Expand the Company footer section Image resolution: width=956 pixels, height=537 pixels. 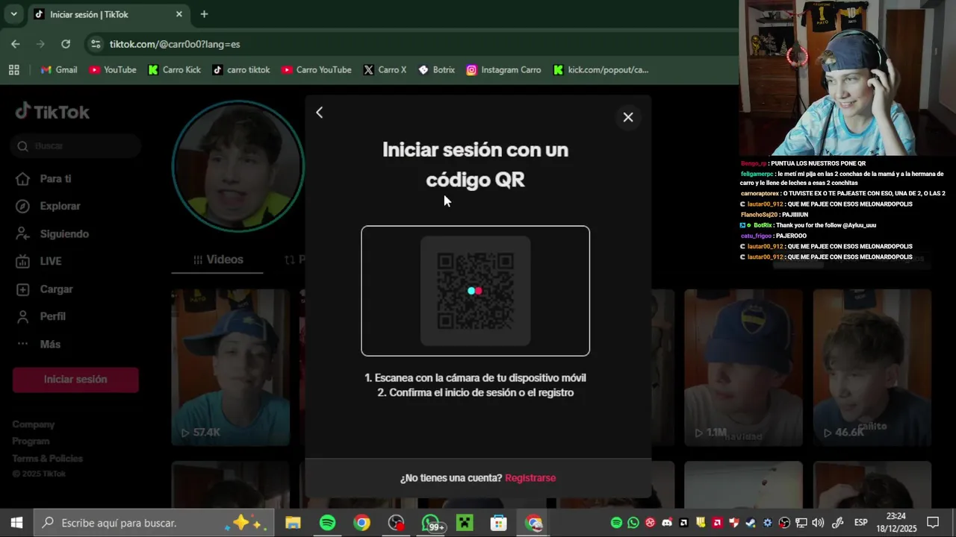[x=34, y=424]
